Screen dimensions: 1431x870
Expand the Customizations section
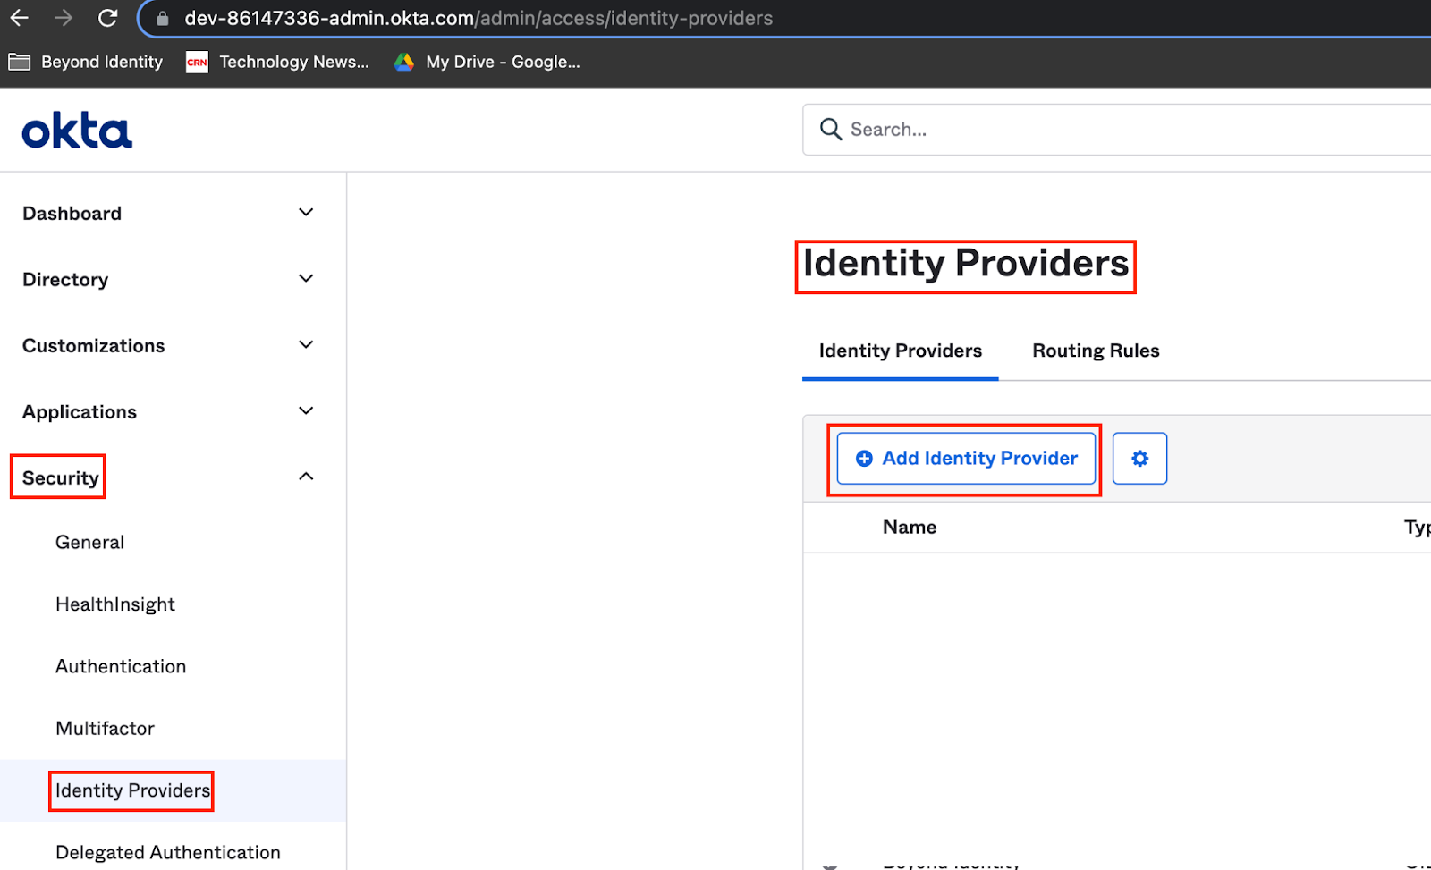click(x=94, y=346)
